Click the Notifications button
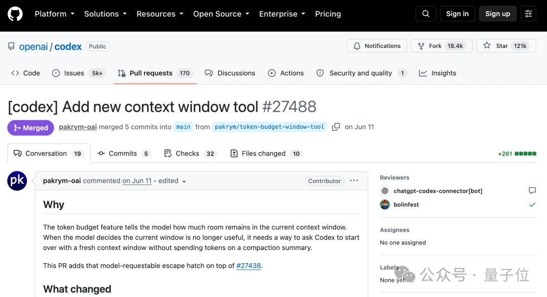This screenshot has height=297, width=547. (x=377, y=46)
